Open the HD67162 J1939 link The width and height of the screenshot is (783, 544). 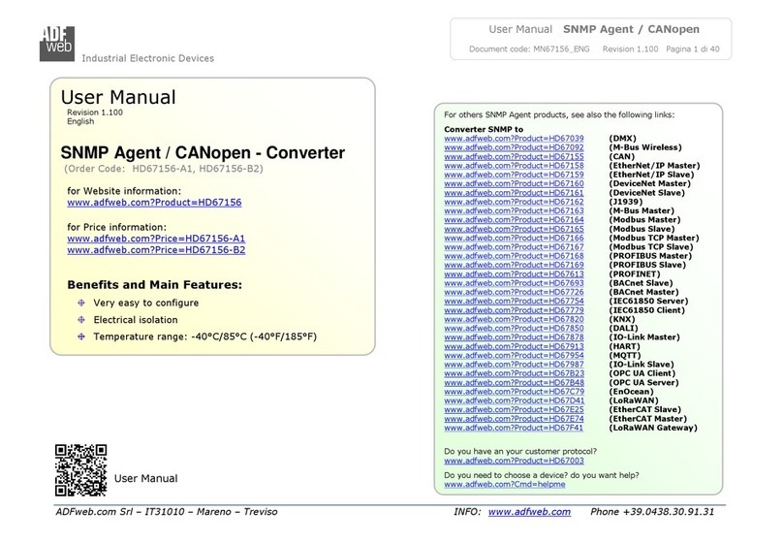[x=514, y=202]
